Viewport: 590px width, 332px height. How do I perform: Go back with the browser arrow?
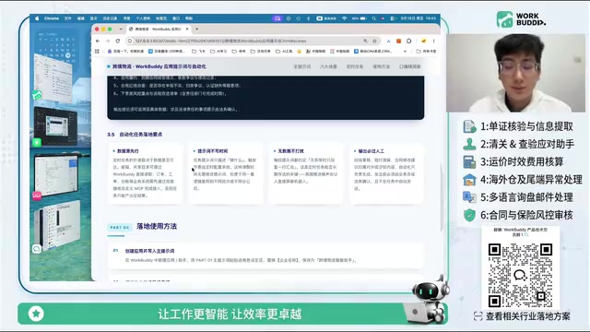point(98,41)
